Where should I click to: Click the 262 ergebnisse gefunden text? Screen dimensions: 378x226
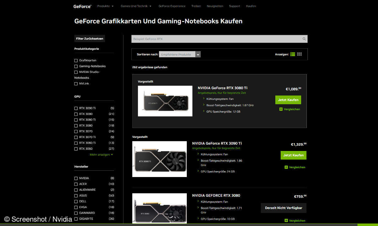[x=150, y=67]
